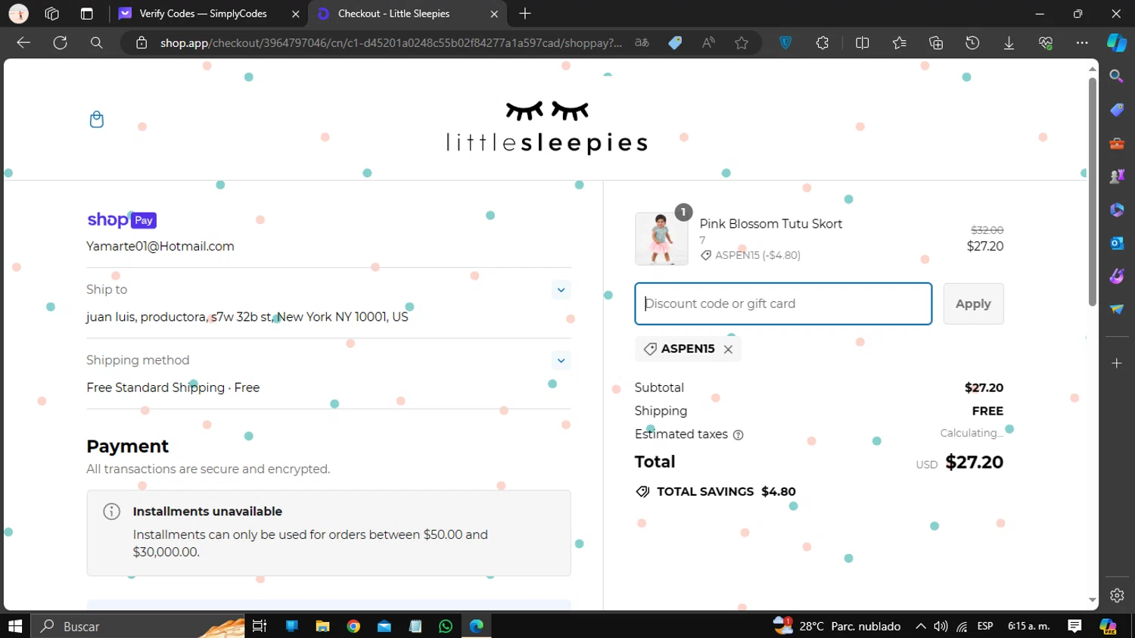Go back to previous page
1135x638 pixels.
(x=23, y=42)
